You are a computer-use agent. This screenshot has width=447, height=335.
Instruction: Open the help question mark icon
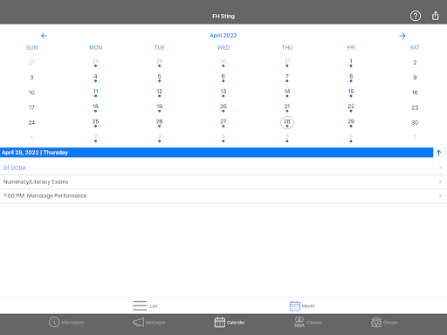point(416,16)
